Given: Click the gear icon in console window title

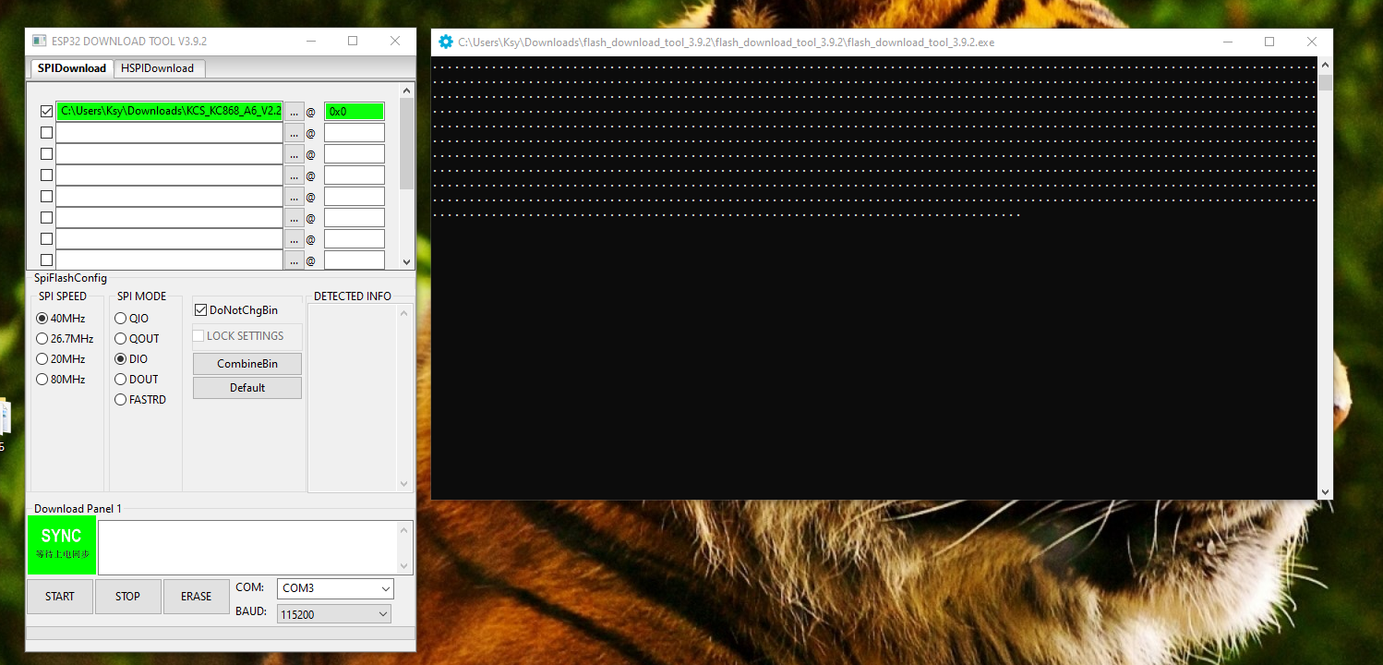Looking at the screenshot, I should tap(446, 42).
